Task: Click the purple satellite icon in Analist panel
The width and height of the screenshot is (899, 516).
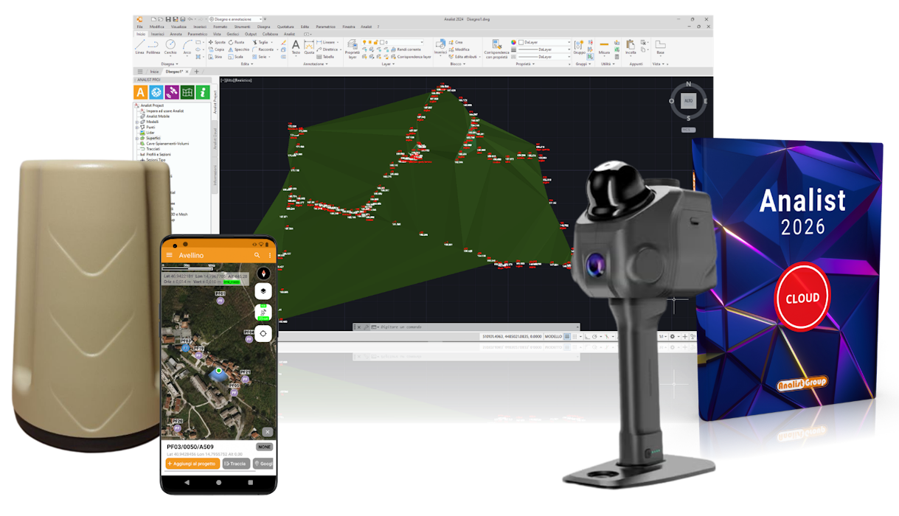Action: pyautogui.click(x=173, y=92)
